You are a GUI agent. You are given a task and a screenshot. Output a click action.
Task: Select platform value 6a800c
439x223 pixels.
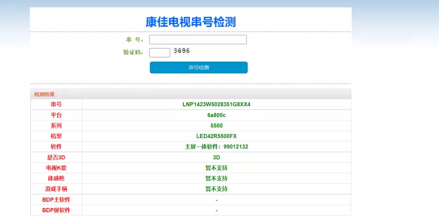216,115
